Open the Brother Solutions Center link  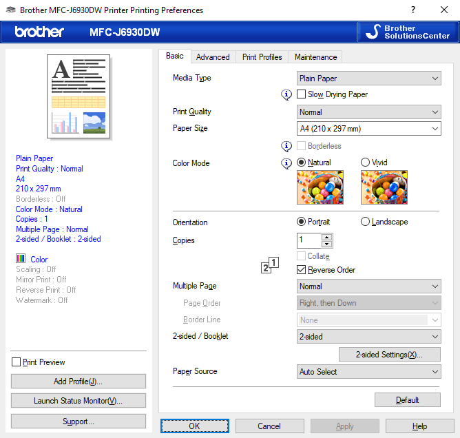click(408, 32)
